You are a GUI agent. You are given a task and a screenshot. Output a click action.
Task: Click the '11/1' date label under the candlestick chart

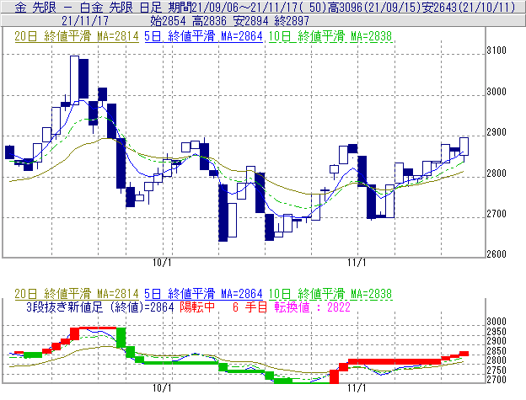[357, 263]
